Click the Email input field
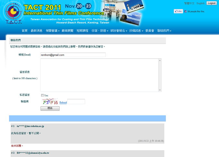The height and width of the screenshot is (157, 219). pos(73,55)
